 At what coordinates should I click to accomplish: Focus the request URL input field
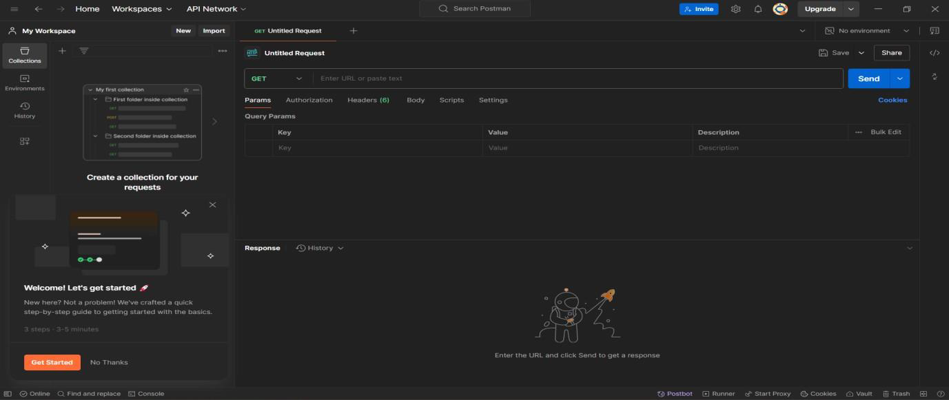pyautogui.click(x=578, y=78)
